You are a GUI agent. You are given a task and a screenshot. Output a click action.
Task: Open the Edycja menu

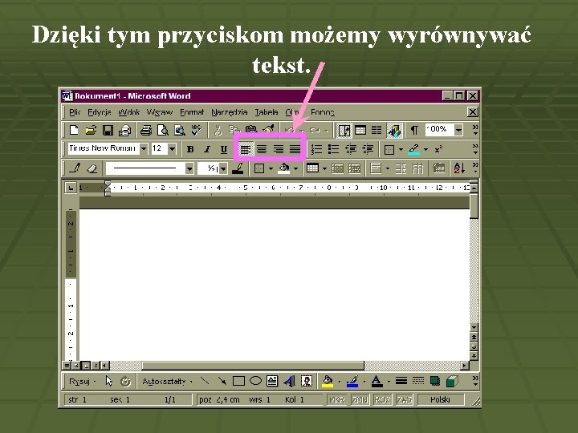[100, 112]
